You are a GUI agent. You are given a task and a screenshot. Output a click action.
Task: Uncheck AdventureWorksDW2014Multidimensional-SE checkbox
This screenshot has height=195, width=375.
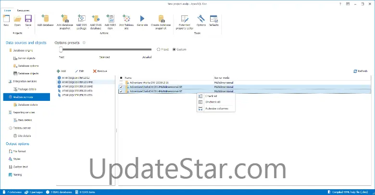[121, 91]
